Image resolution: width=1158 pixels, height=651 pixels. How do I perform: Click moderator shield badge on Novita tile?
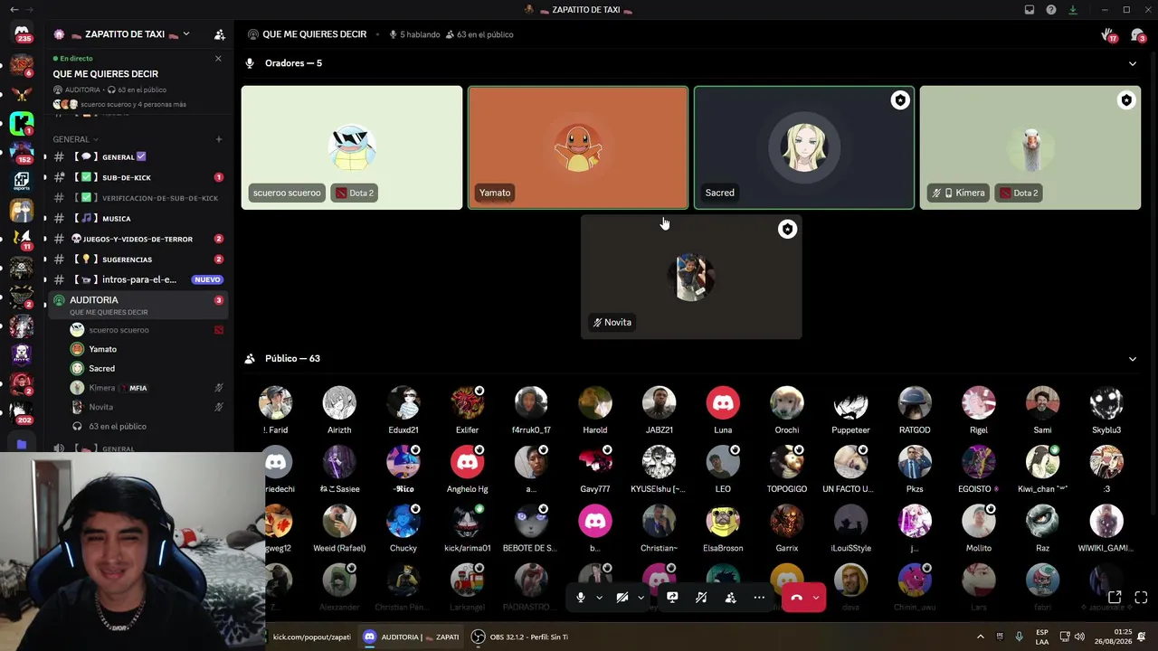[x=787, y=230]
